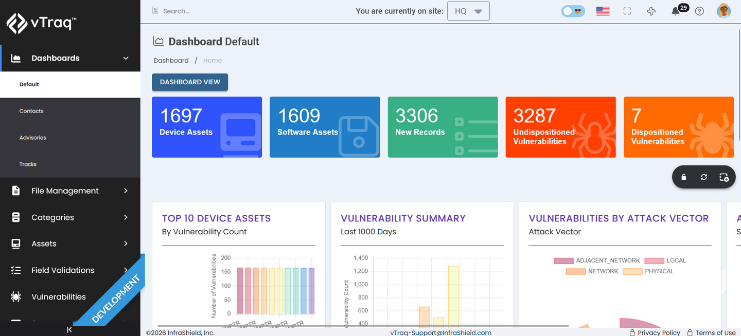Open the 3306 New Records card

[443, 127]
